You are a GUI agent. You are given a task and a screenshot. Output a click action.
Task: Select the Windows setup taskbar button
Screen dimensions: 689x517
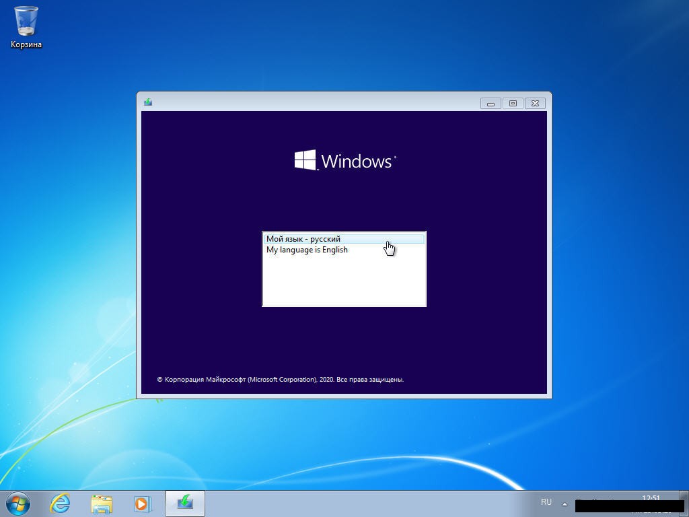(x=185, y=504)
